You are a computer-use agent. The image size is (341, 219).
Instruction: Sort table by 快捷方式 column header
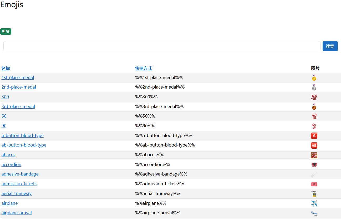tap(143, 68)
